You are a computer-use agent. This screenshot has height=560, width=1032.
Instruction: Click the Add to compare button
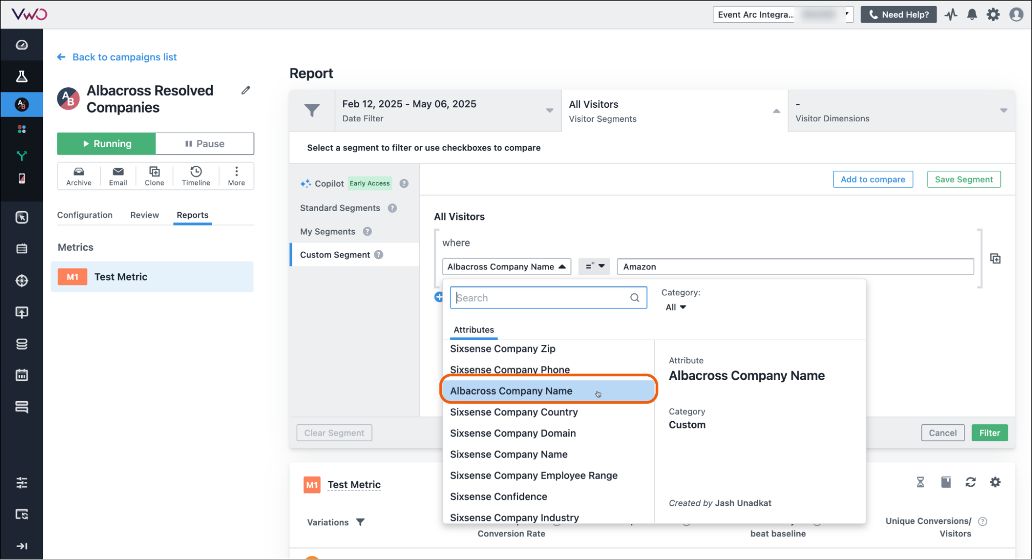pyautogui.click(x=872, y=180)
